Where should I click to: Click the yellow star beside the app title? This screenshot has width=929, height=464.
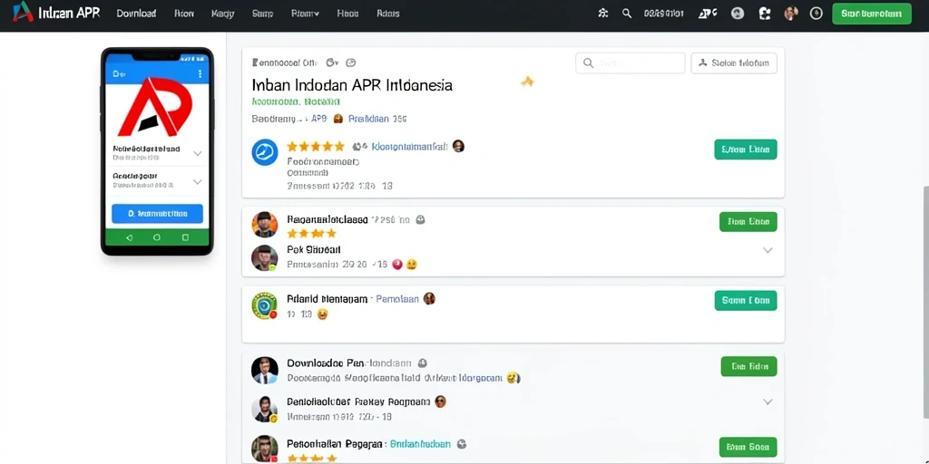point(527,82)
